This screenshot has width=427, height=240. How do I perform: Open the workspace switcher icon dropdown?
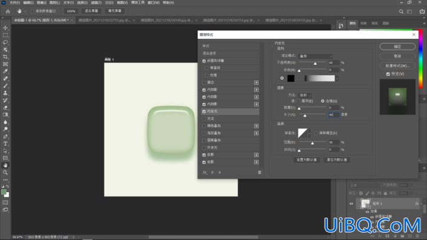pyautogui.click(x=410, y=12)
